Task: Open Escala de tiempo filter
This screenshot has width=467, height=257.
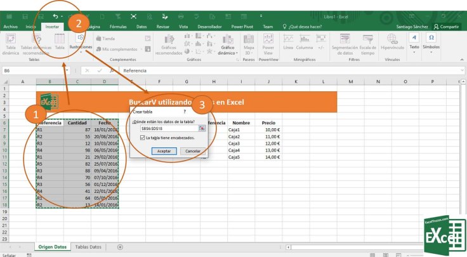Action: tap(367, 43)
